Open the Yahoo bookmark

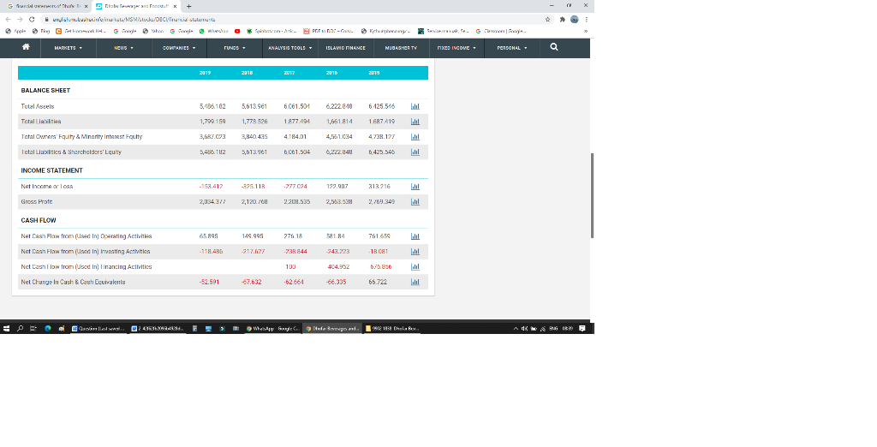tap(152, 32)
